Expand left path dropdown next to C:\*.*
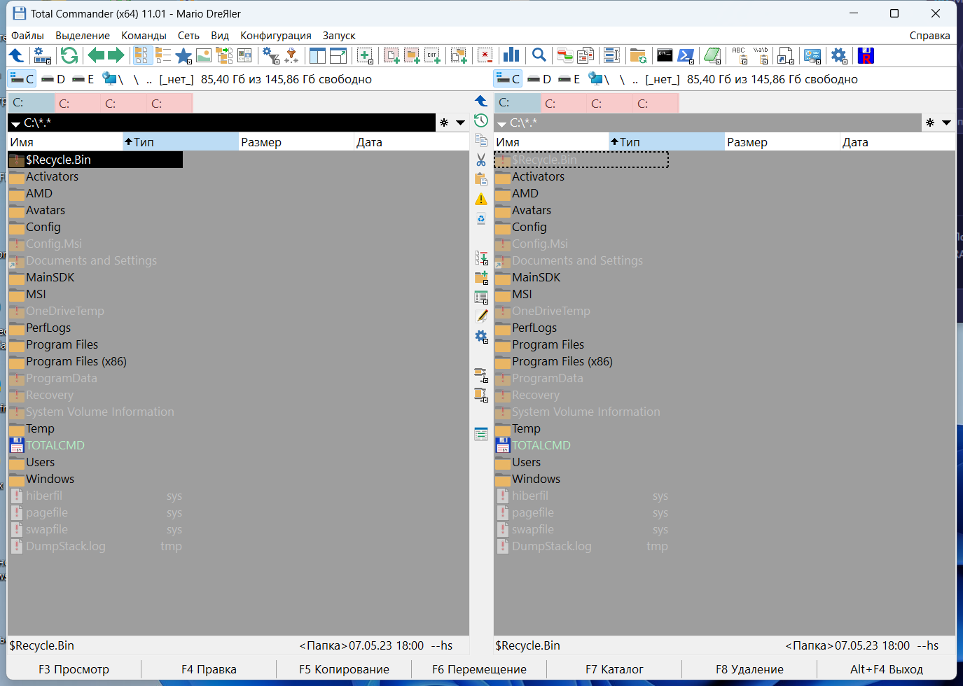Viewport: 963px width, 686px height. 15,124
